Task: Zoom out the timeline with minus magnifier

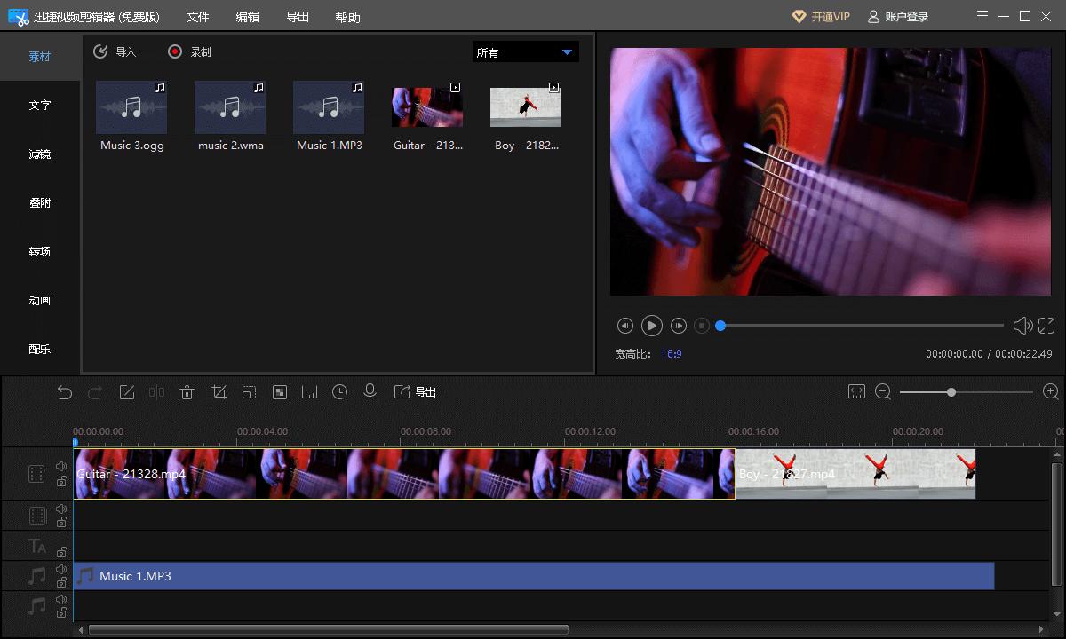Action: click(883, 392)
